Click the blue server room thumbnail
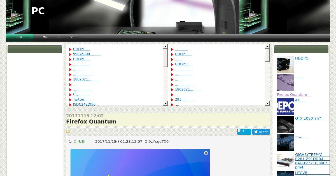The image size is (336, 176). tap(285, 143)
